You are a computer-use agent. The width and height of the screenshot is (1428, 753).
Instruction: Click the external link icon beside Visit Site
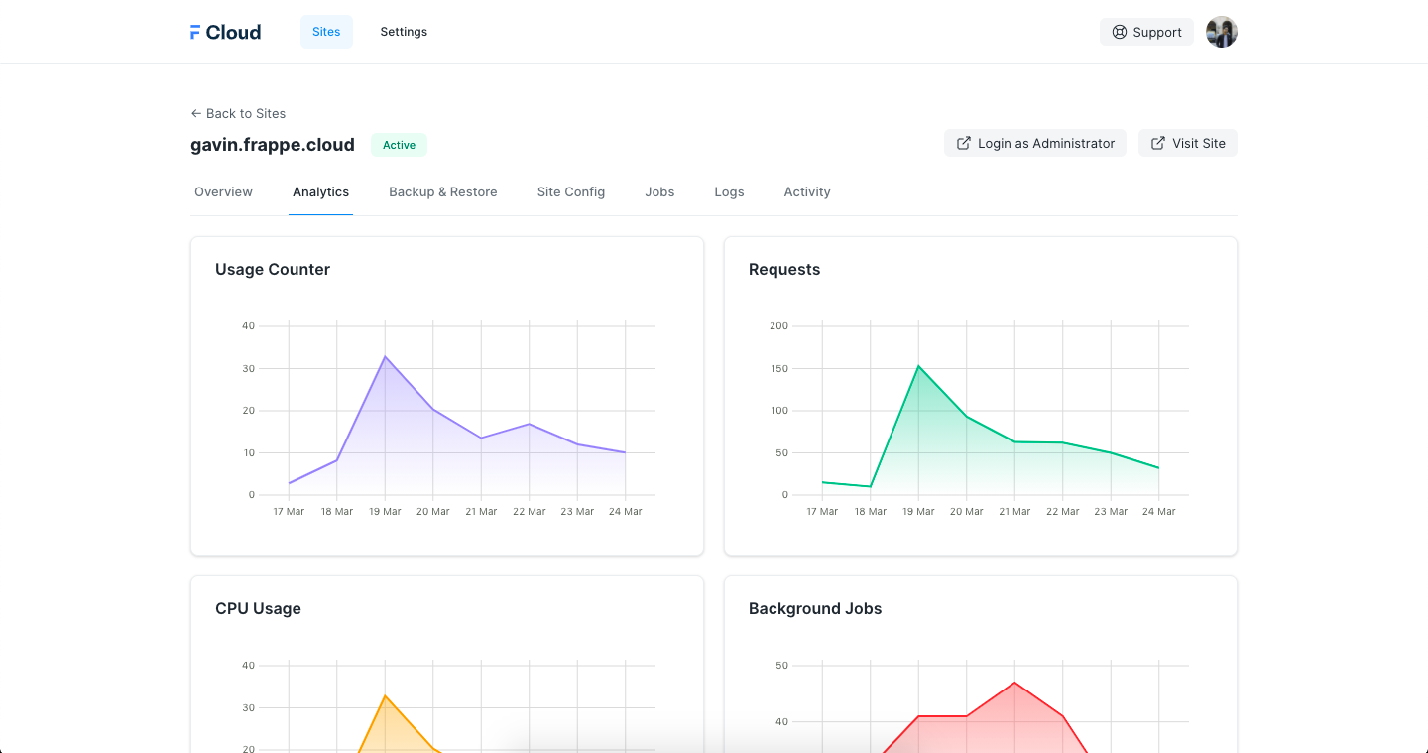(x=1157, y=143)
